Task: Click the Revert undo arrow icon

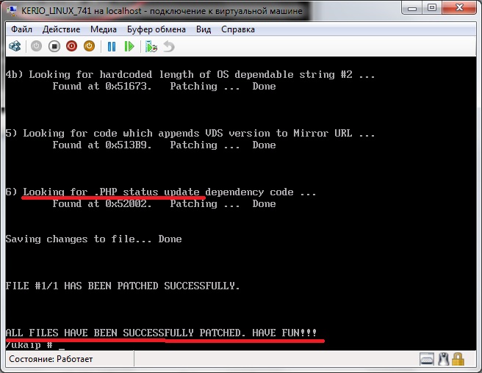Action: (x=169, y=46)
